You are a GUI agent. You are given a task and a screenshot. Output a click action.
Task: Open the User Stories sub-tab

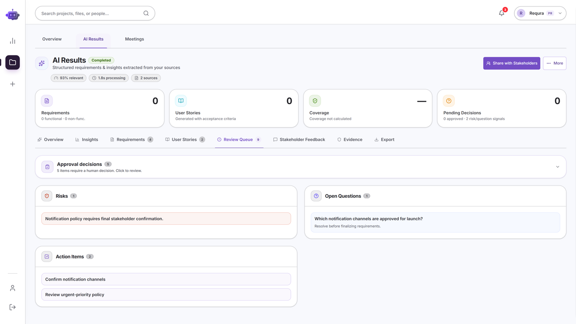click(185, 139)
